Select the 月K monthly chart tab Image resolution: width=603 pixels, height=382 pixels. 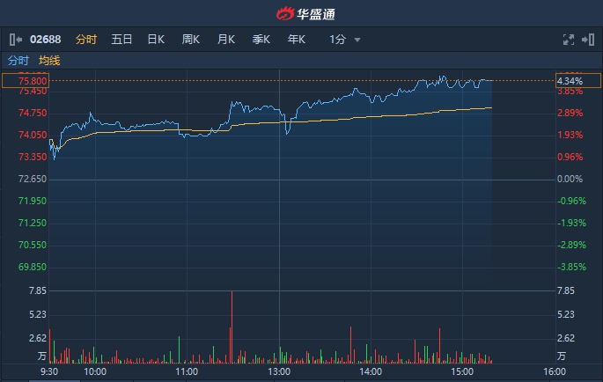click(x=226, y=40)
